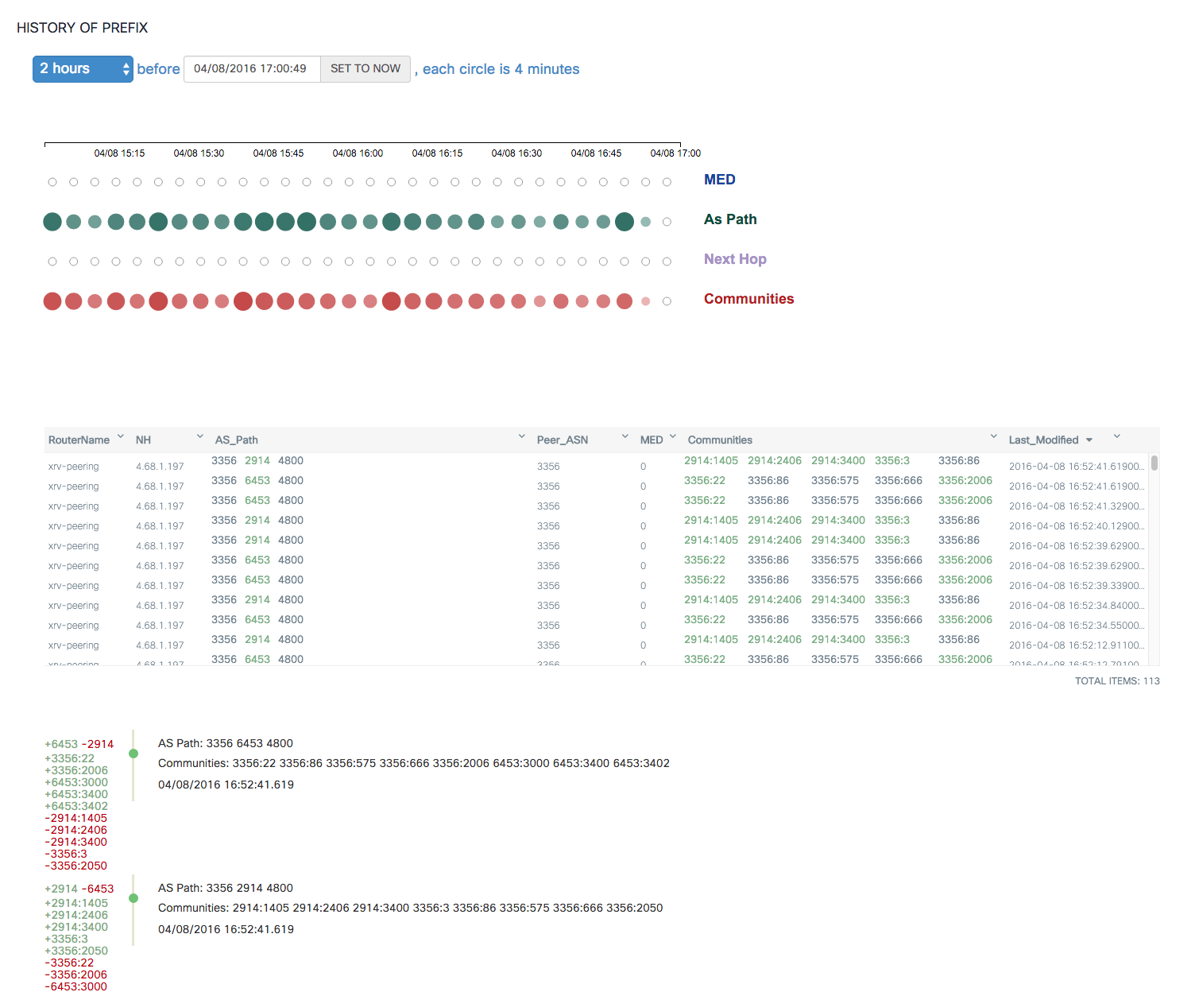The width and height of the screenshot is (1195, 992).
Task: Select the Communities circle under the 15:30 label
Action: tap(201, 301)
